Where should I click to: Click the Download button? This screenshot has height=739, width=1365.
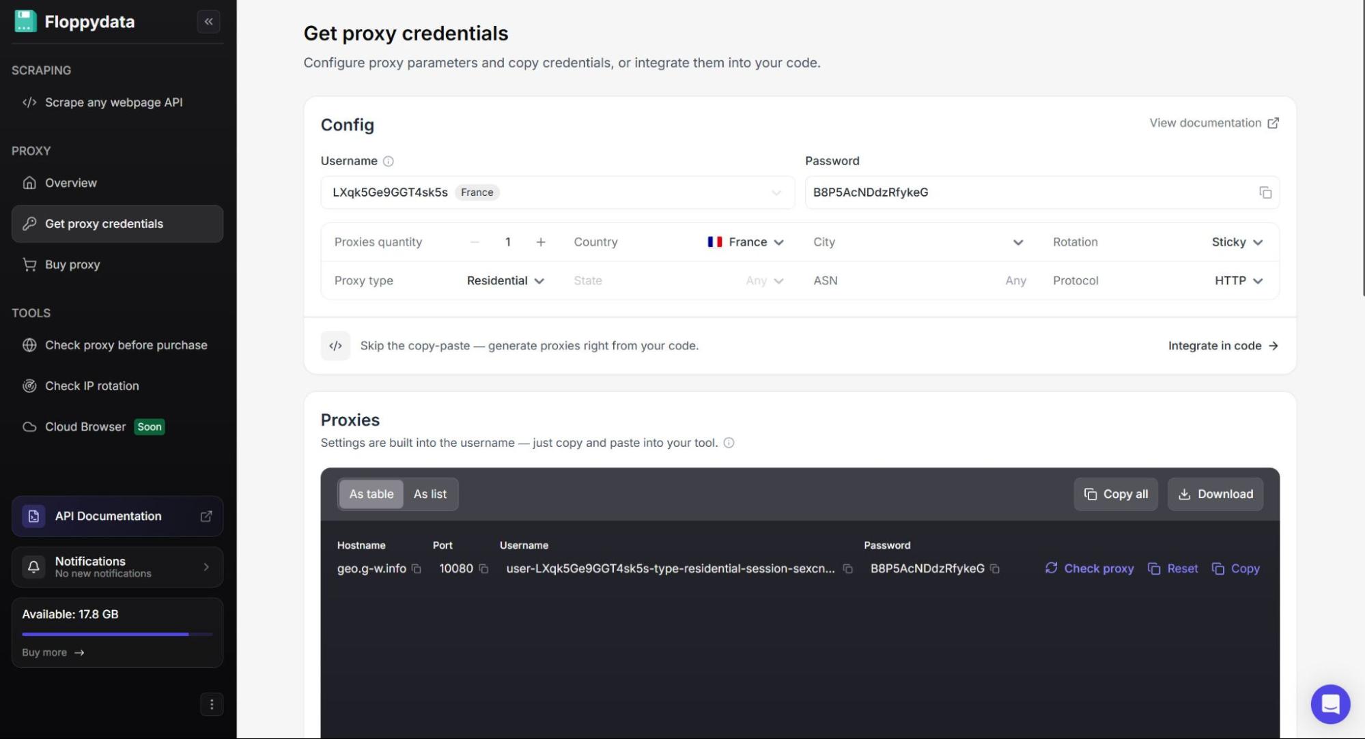(x=1215, y=494)
